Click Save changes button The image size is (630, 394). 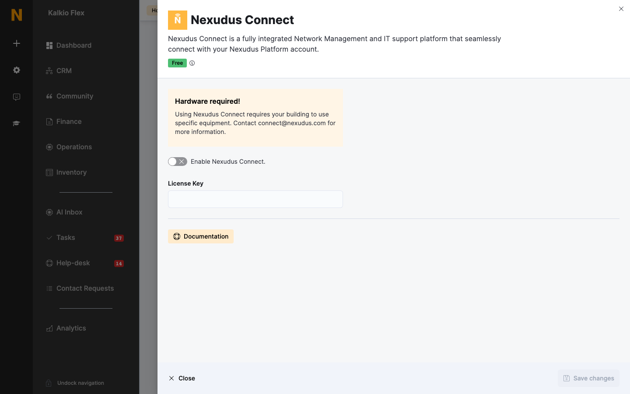588,378
